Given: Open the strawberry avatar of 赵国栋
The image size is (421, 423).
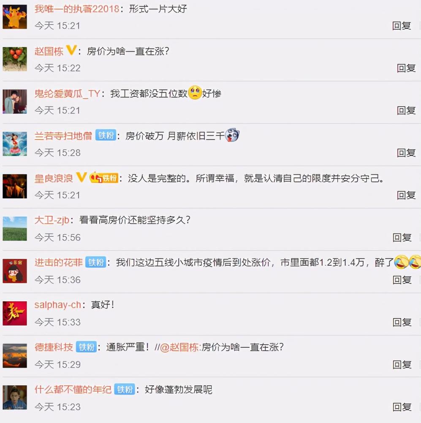Looking at the screenshot, I should pyautogui.click(x=15, y=59).
